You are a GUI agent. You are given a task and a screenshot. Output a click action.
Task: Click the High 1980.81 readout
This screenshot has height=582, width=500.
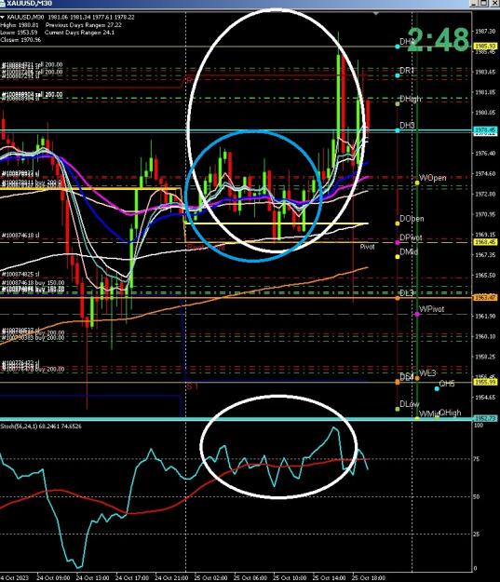(x=20, y=25)
